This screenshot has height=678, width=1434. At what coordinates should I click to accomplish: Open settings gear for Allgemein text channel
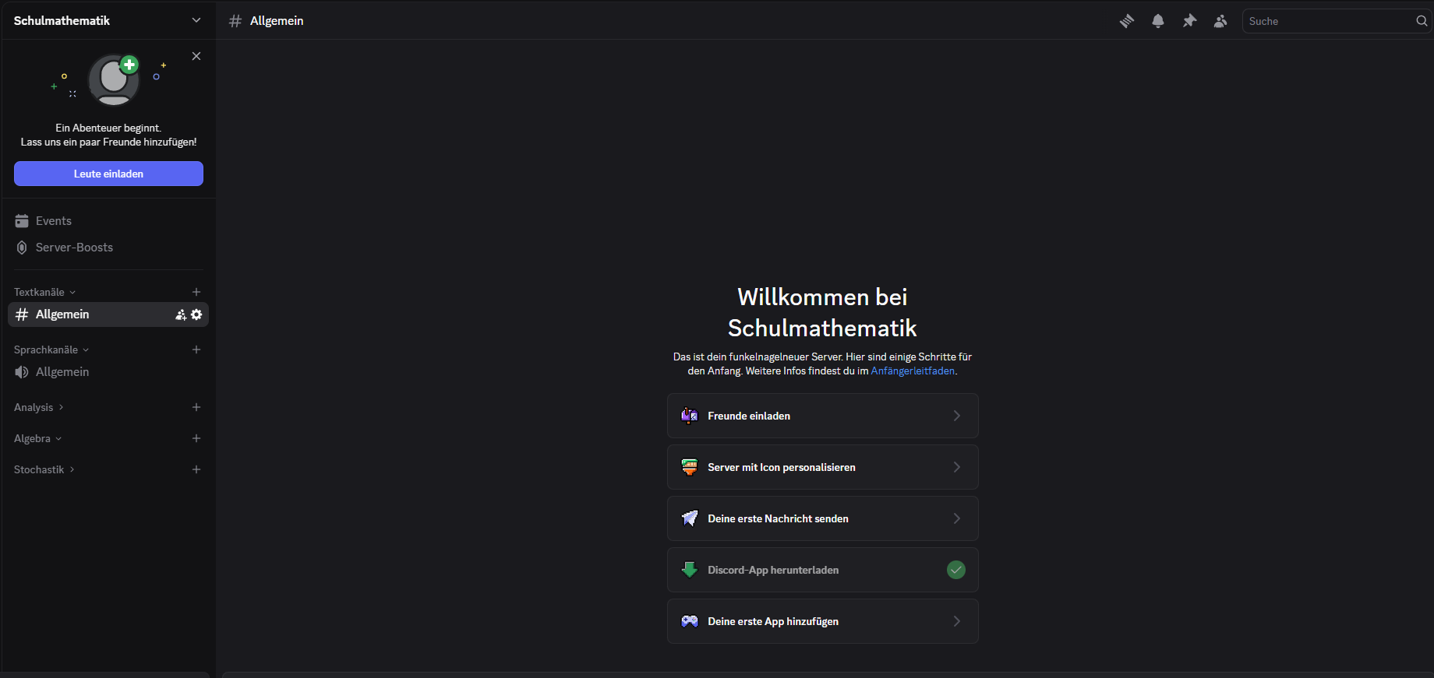click(x=196, y=314)
